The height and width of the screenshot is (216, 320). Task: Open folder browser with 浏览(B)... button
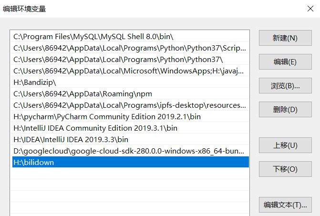285,86
